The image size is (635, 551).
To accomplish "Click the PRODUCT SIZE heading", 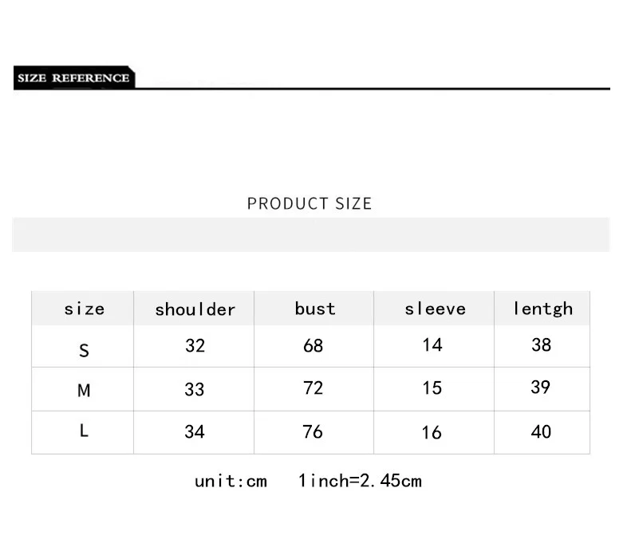I will pyautogui.click(x=310, y=203).
